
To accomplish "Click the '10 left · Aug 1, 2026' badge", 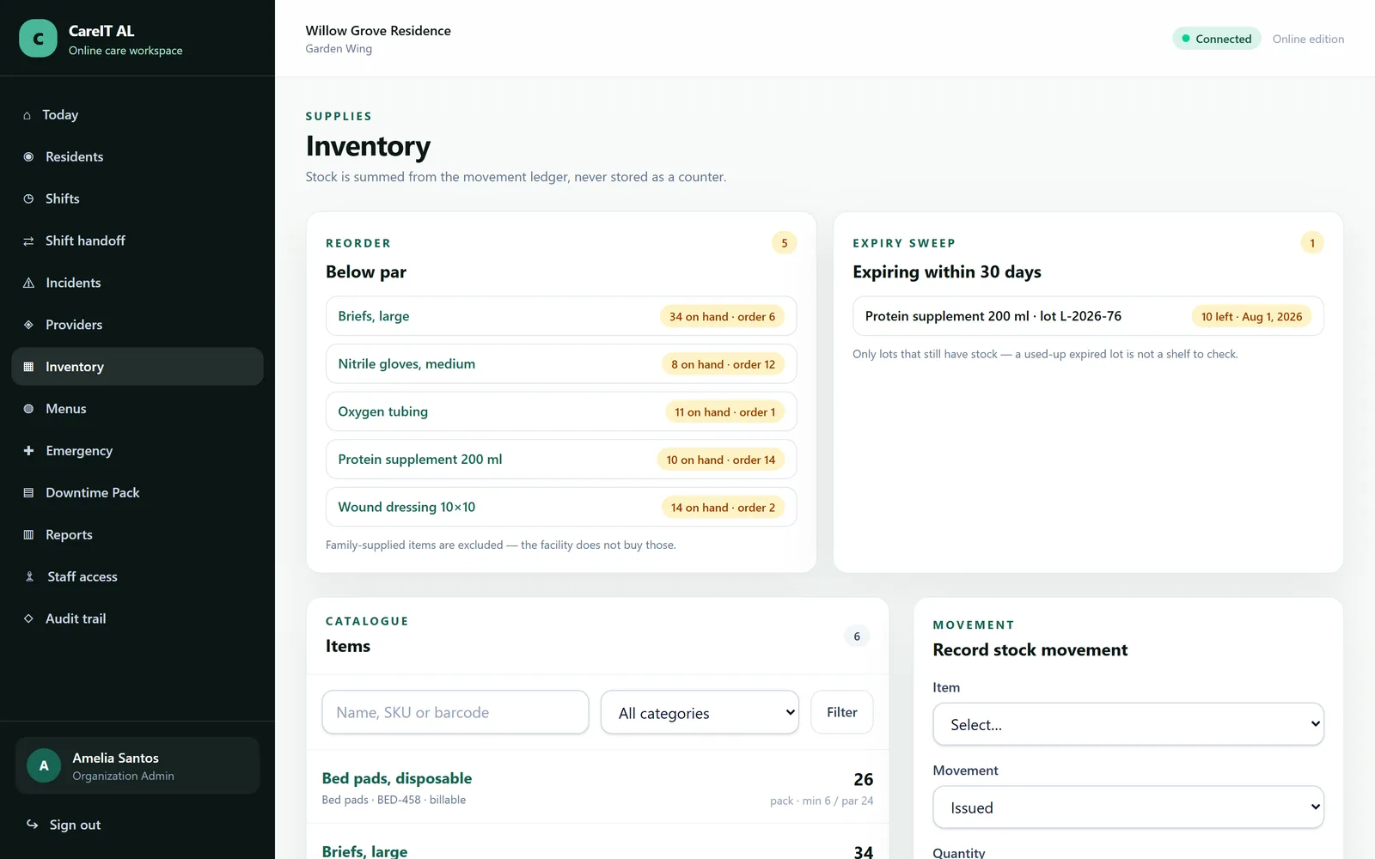I will coord(1251,316).
